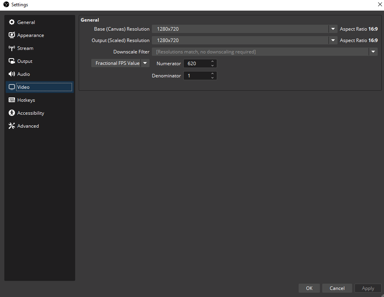Screen dimensions: 384x297
Task: Click the General gear icon in sidebar
Action: pyautogui.click(x=12, y=22)
